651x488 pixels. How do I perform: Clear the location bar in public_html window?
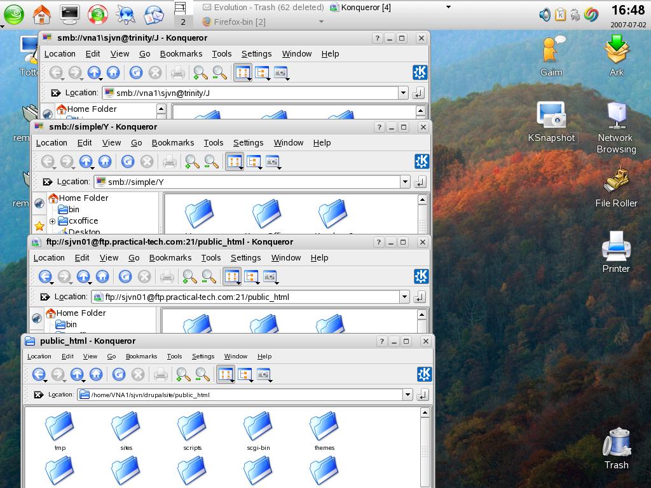39,395
